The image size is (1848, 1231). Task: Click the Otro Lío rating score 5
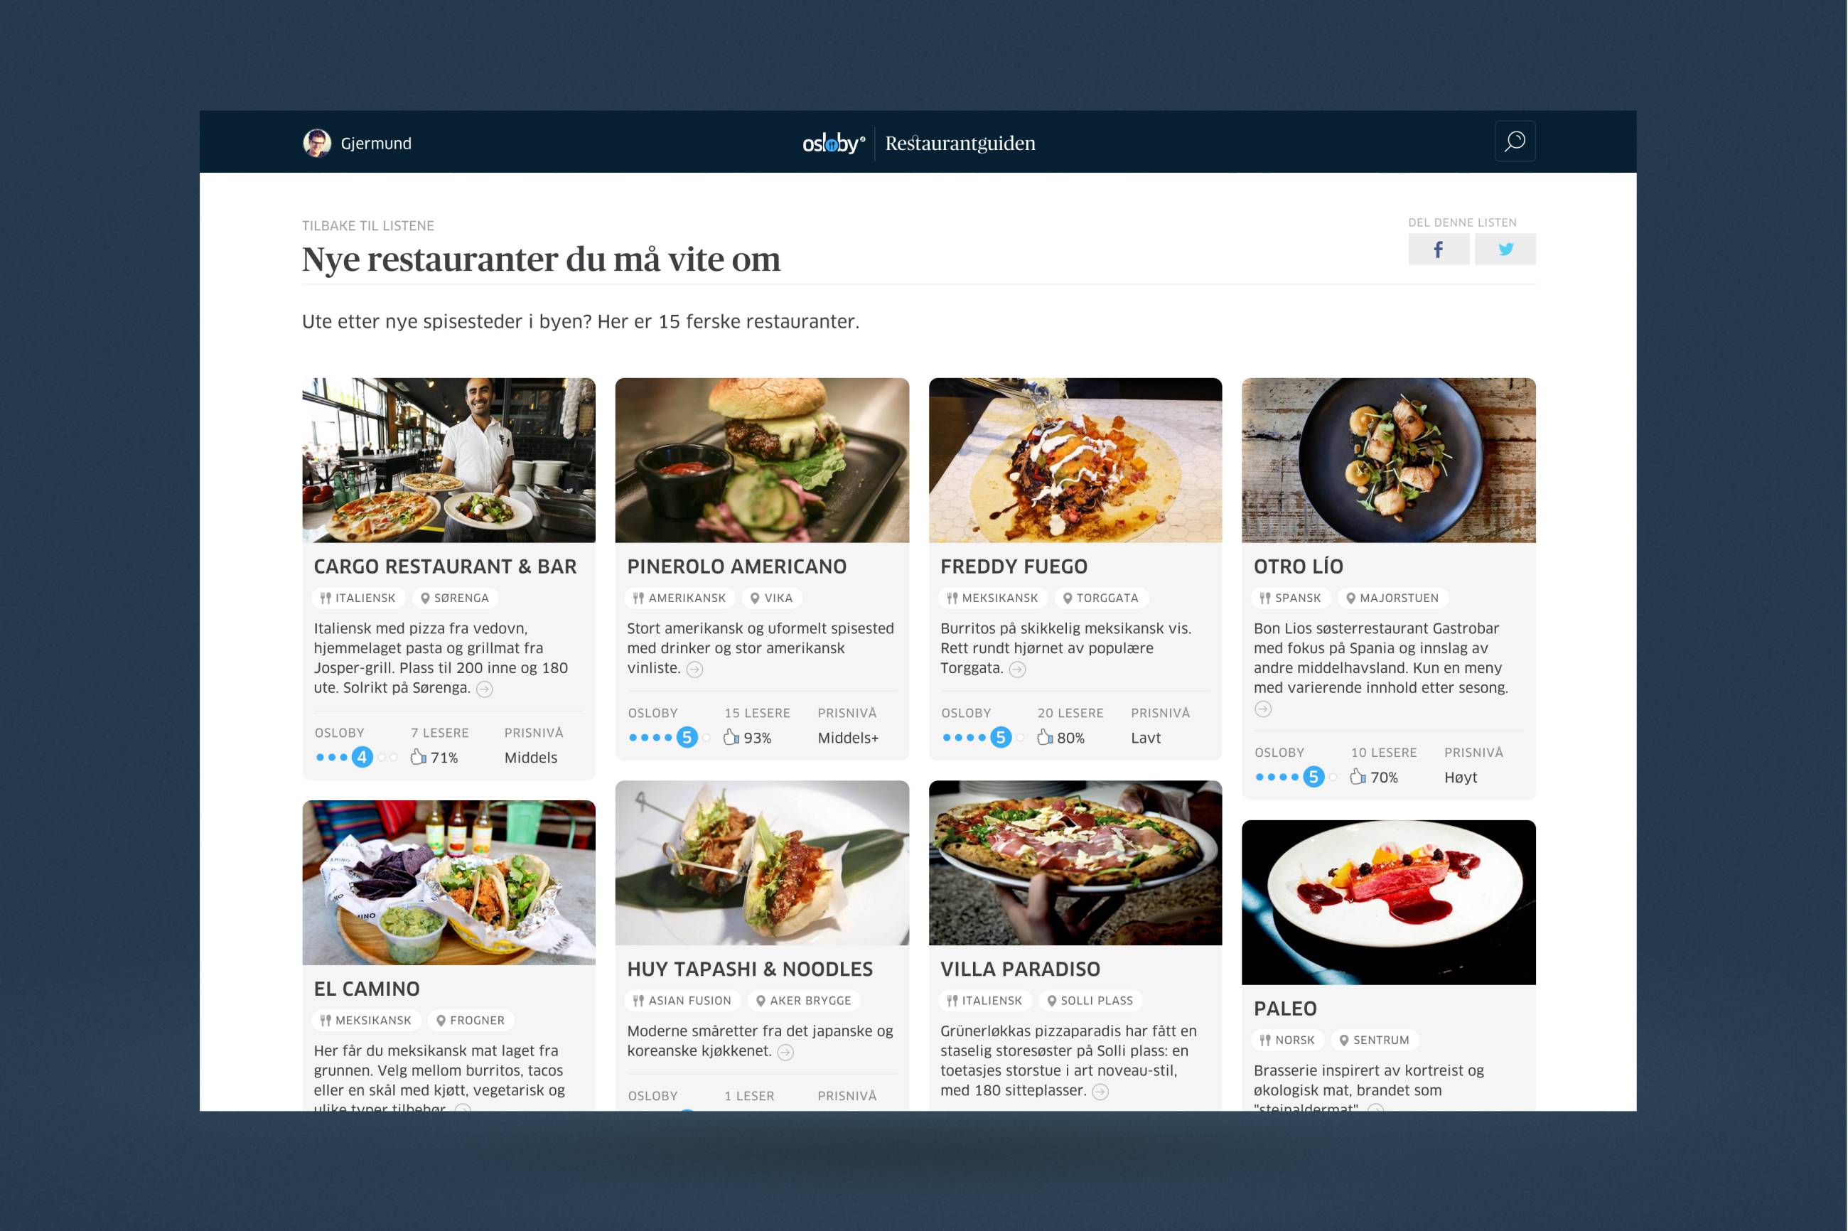1314,778
